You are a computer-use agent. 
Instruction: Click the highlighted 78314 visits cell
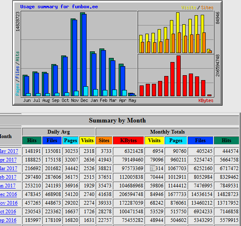[x=154, y=168]
